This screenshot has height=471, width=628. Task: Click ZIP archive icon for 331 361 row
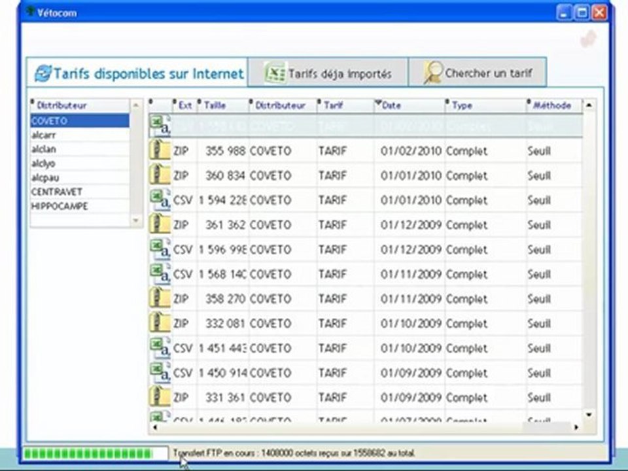[x=160, y=397]
